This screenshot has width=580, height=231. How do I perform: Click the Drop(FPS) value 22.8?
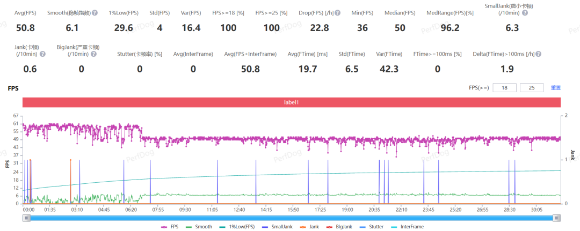pos(319,28)
